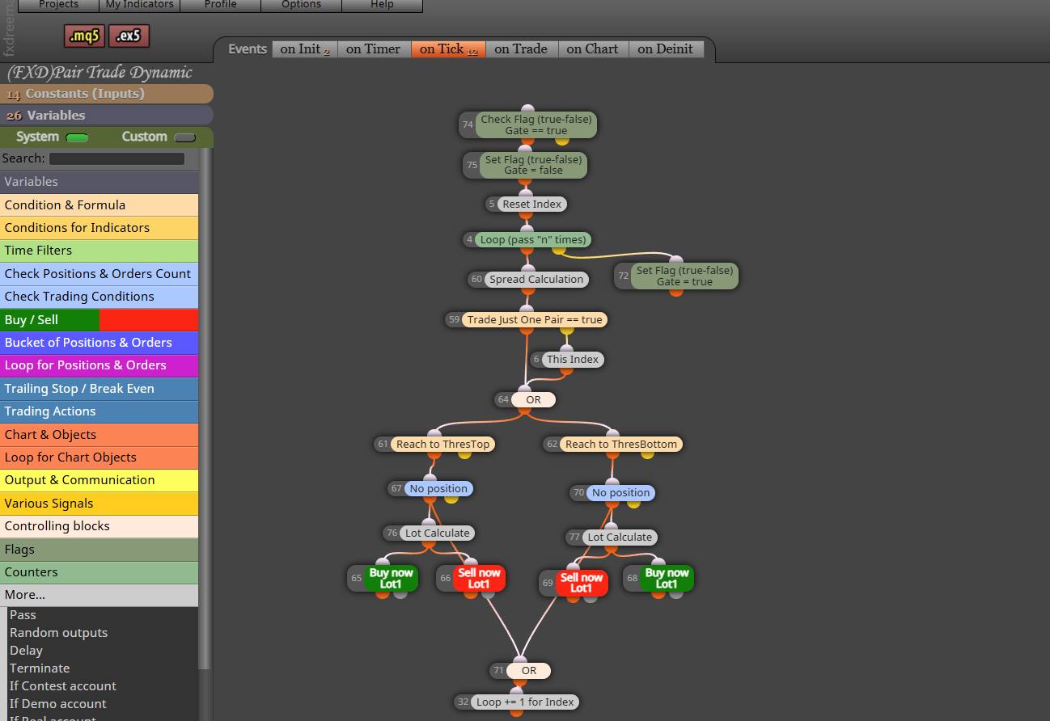The width and height of the screenshot is (1050, 721).
Task: Open the Buy / Sell category
Action: (99, 320)
